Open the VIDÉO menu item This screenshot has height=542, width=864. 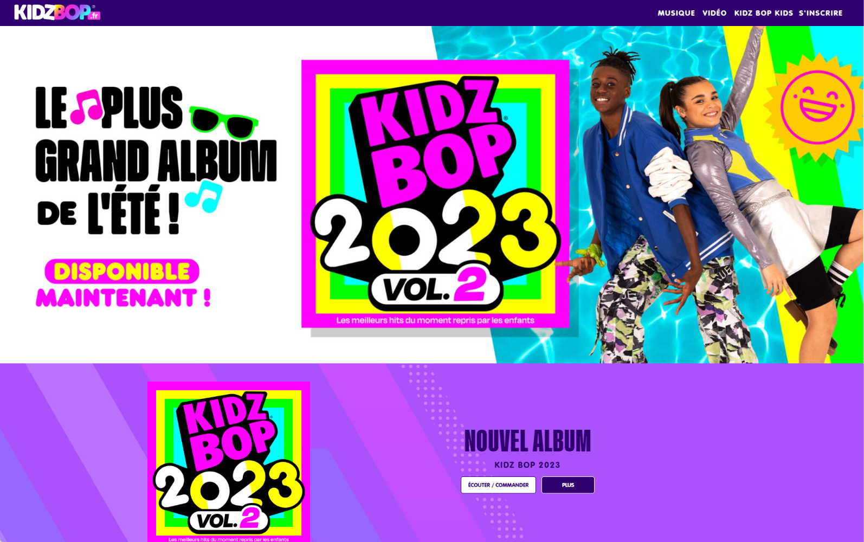coord(714,13)
